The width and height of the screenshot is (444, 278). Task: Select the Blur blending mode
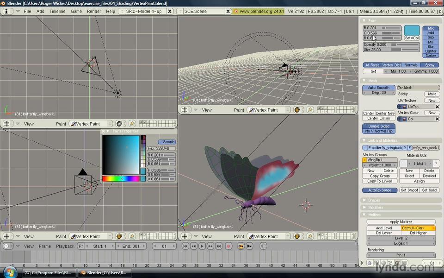click(431, 46)
